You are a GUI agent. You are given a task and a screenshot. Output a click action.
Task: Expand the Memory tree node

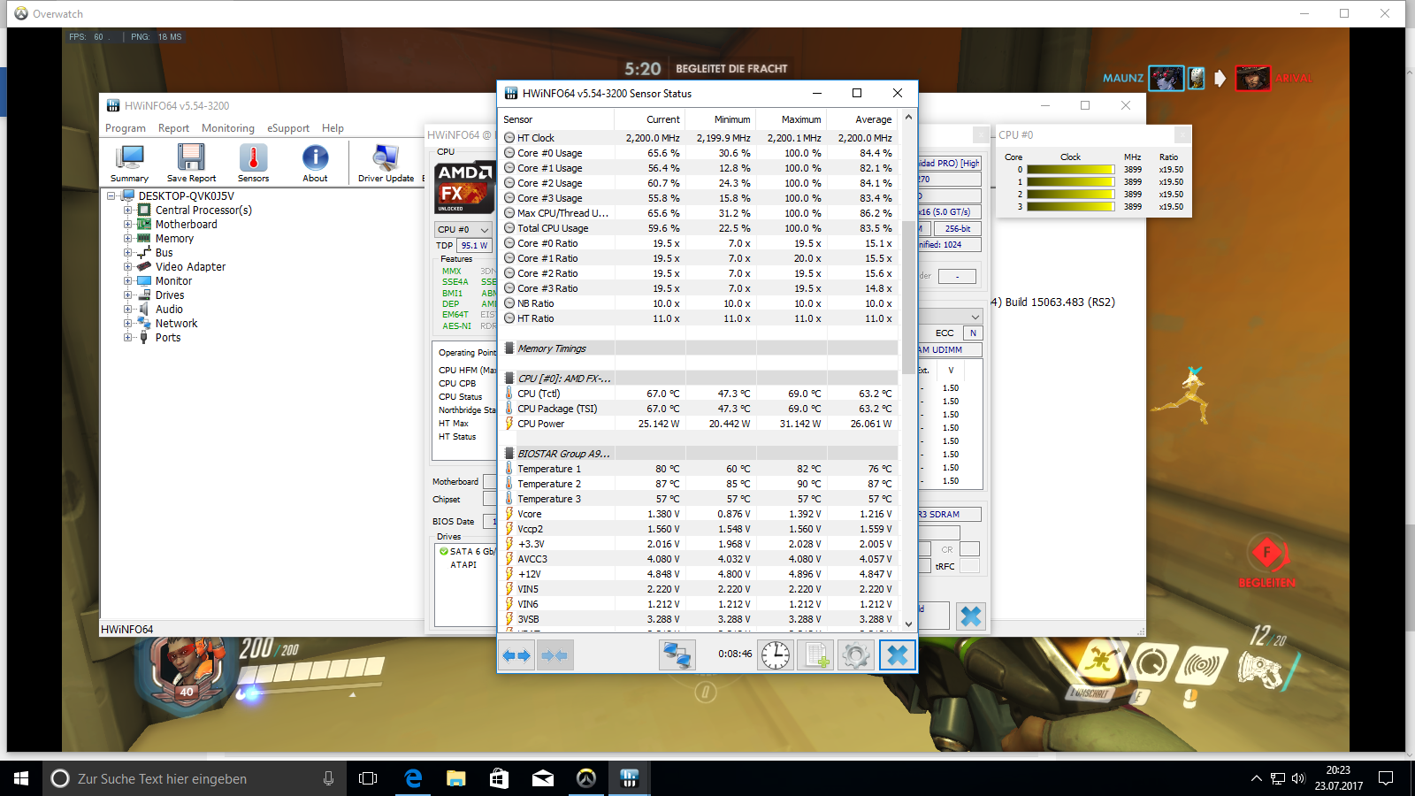tap(128, 239)
